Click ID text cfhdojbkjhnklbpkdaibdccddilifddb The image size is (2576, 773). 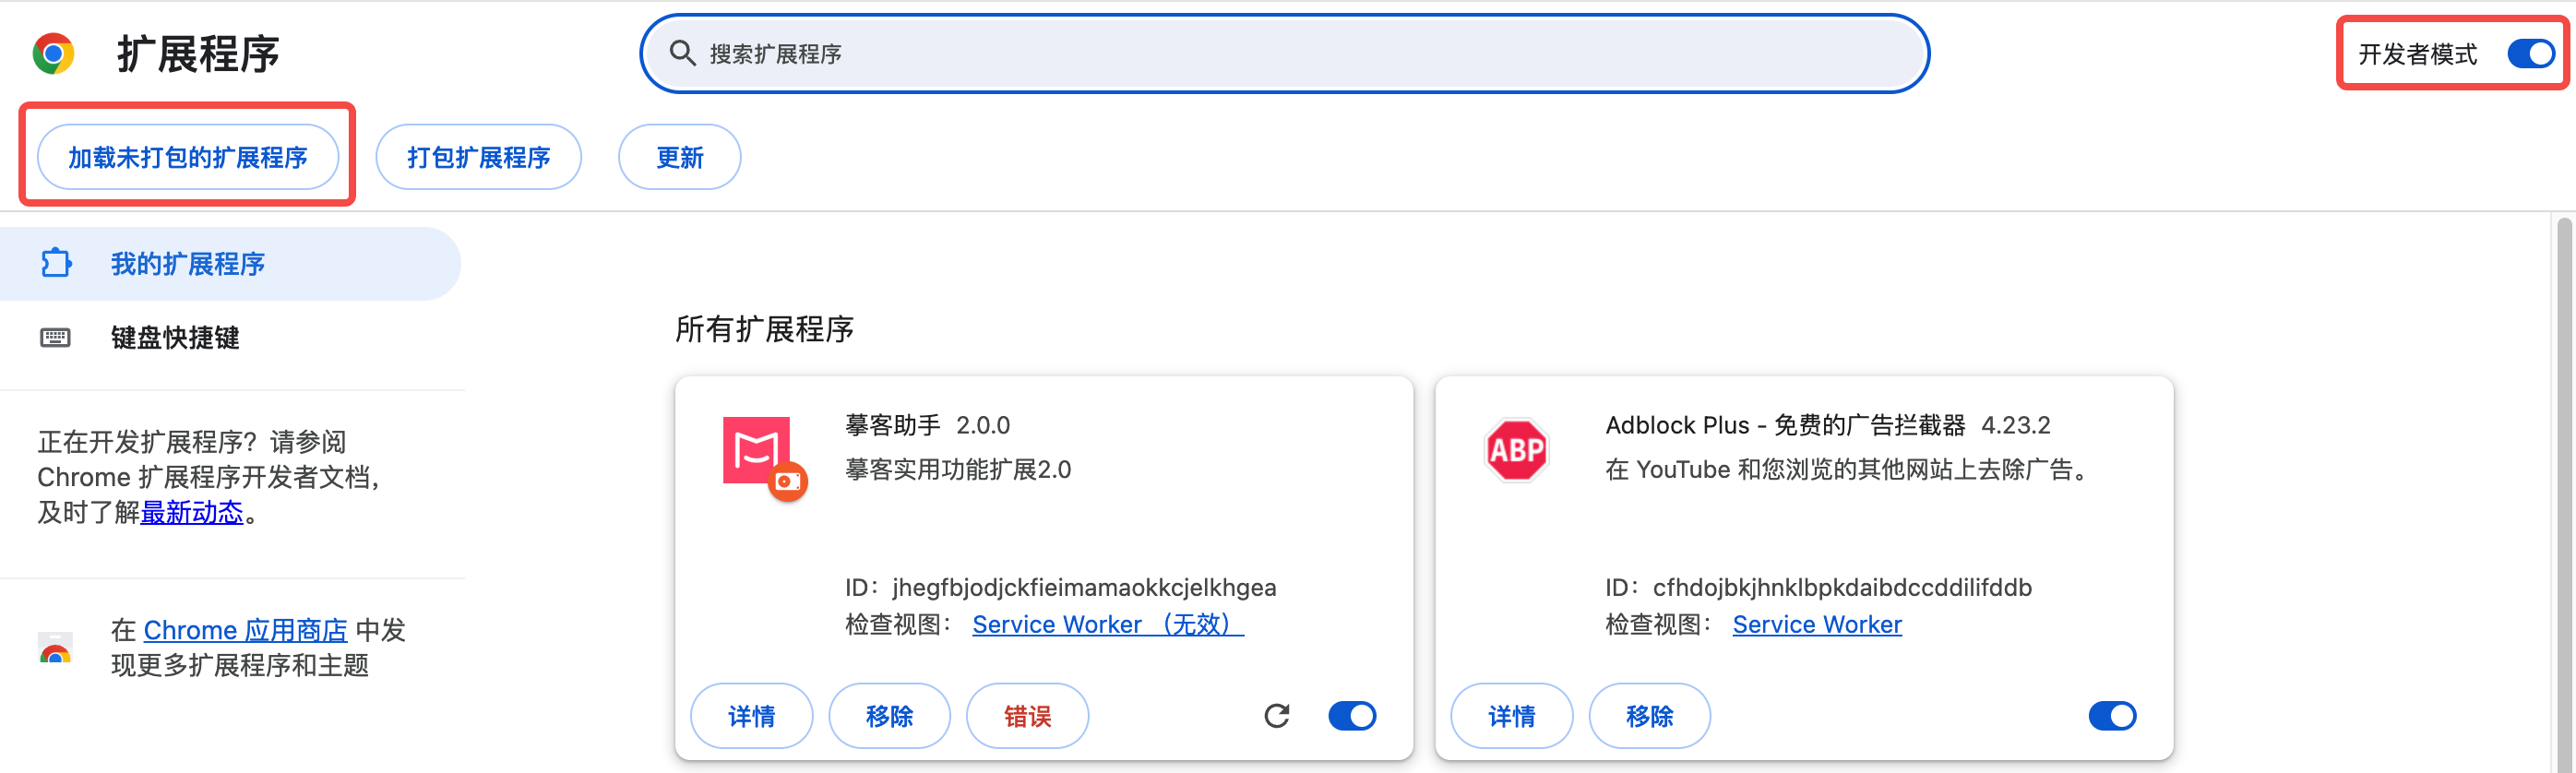[1842, 587]
